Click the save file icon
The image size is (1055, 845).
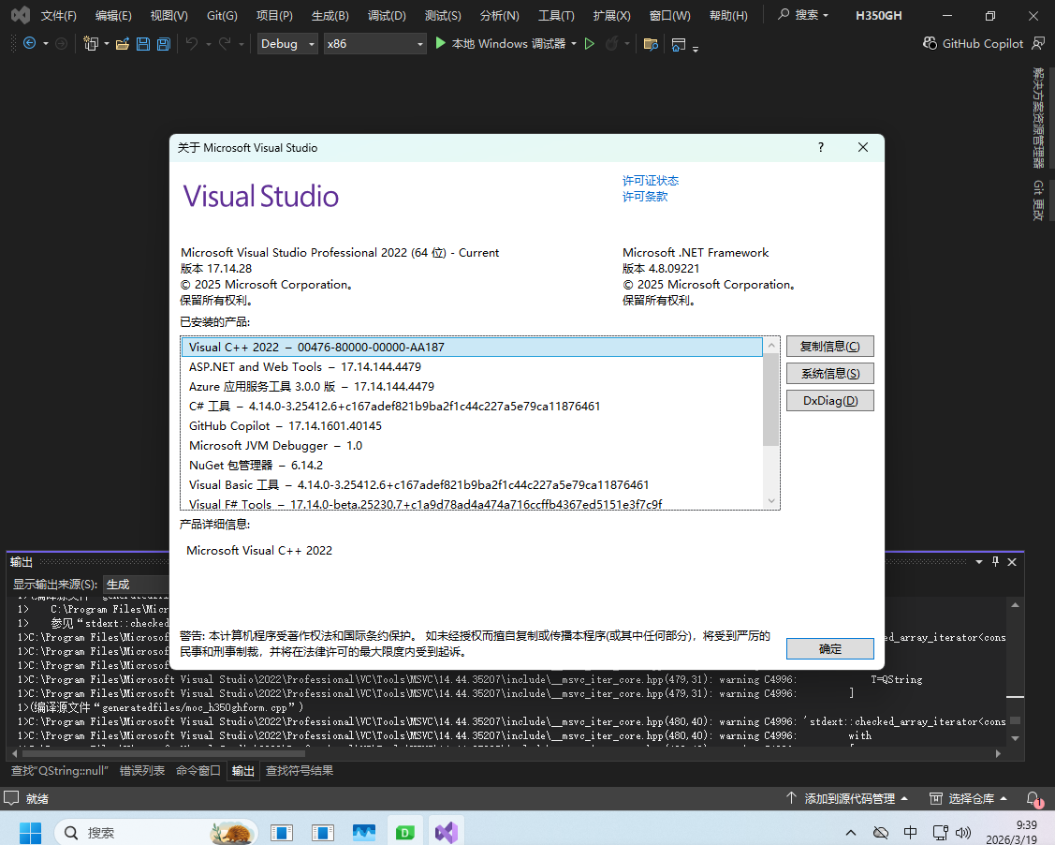click(142, 44)
